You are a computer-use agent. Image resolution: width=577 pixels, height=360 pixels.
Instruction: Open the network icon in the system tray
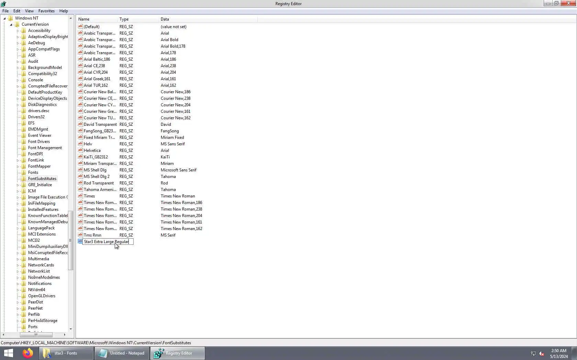tap(533, 353)
